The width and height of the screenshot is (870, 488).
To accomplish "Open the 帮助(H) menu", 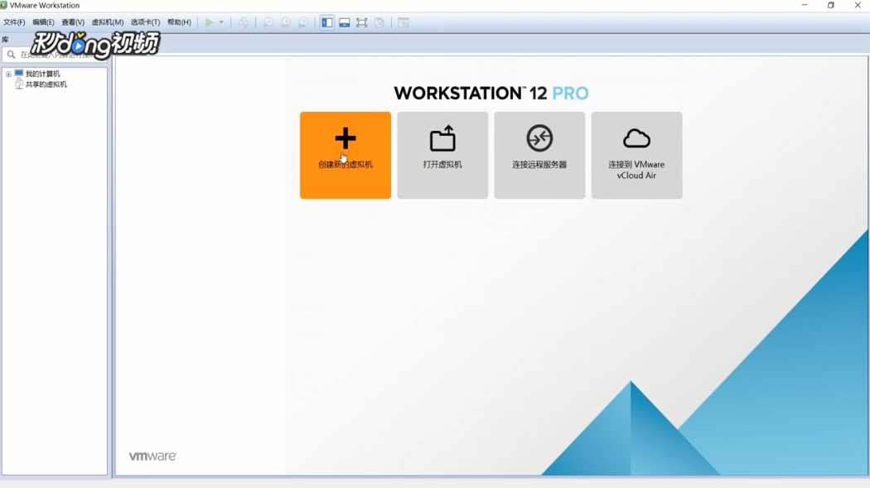I will (x=179, y=22).
